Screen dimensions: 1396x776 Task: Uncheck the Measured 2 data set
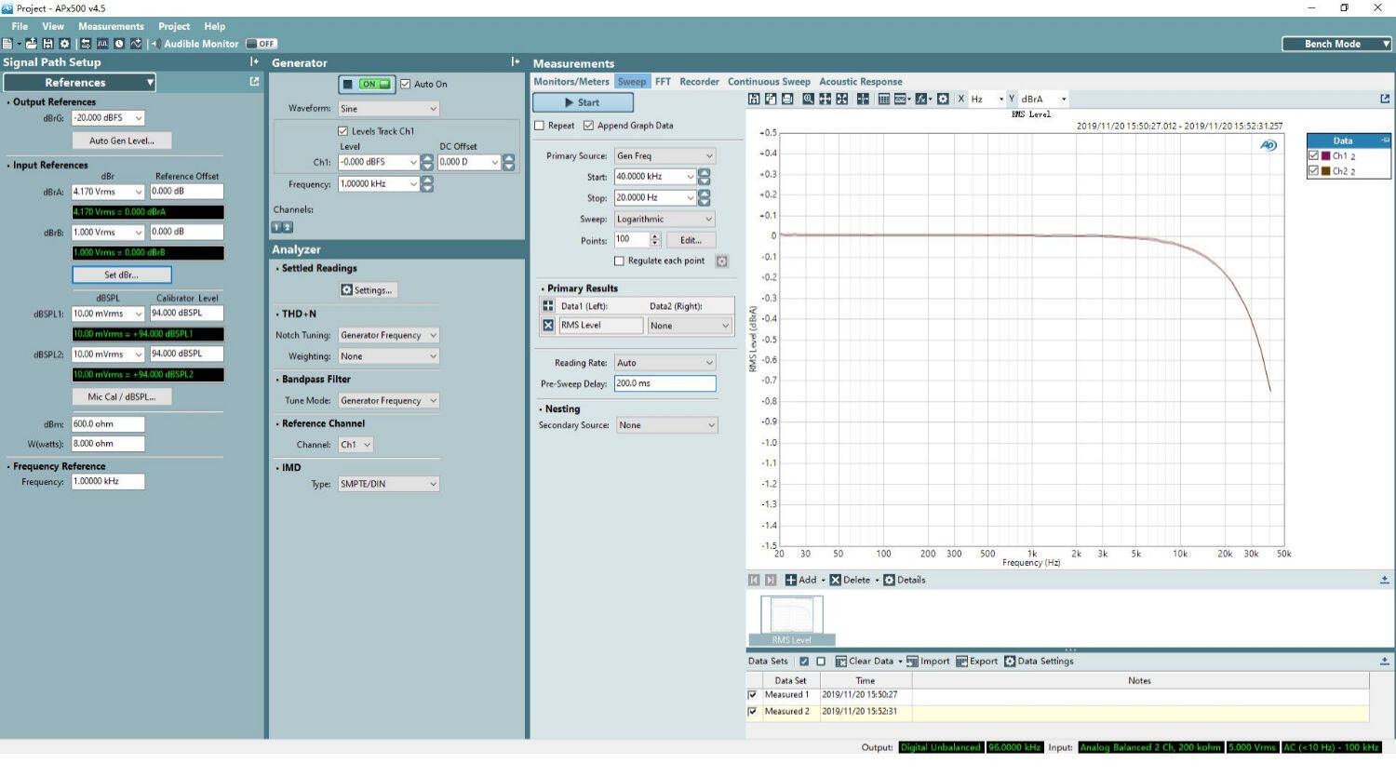(x=752, y=712)
